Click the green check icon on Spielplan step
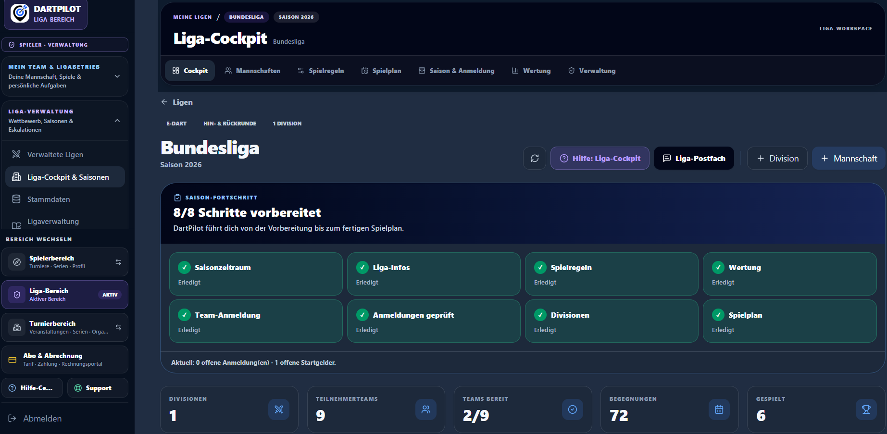Viewport: 887px width, 434px height. pyautogui.click(x=718, y=315)
